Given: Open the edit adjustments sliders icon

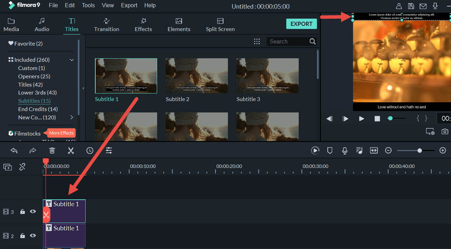Looking at the screenshot, I should (x=109, y=150).
